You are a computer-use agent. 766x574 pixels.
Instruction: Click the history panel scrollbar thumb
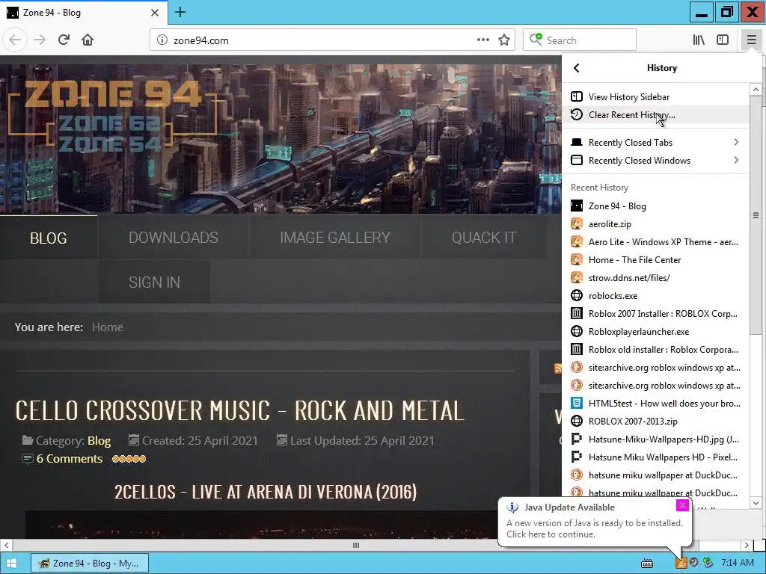[756, 215]
